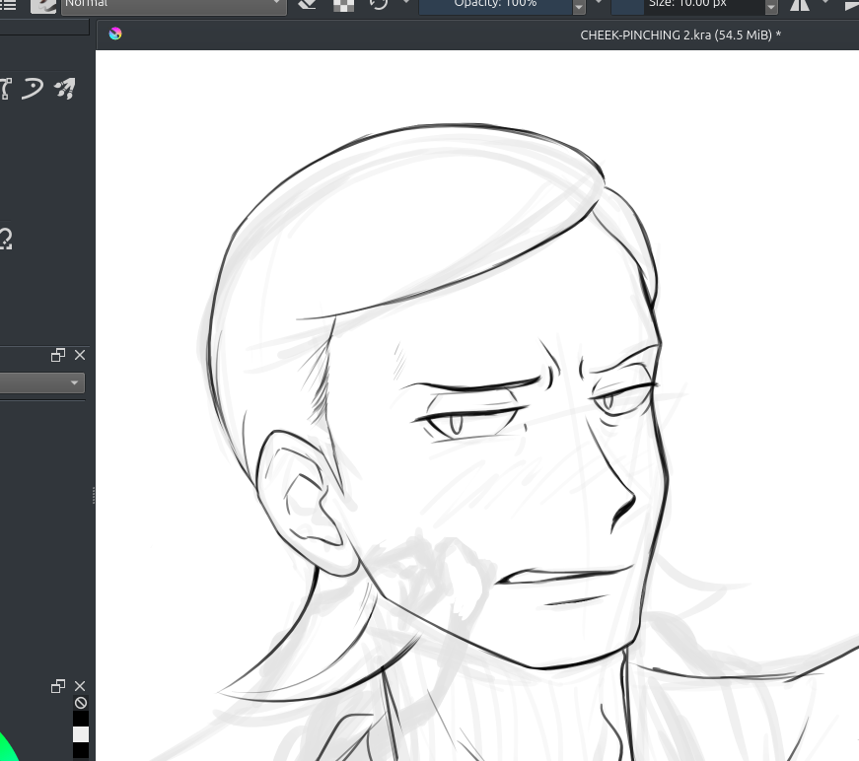Select the Multibrush tool
859x761 pixels.
point(65,89)
